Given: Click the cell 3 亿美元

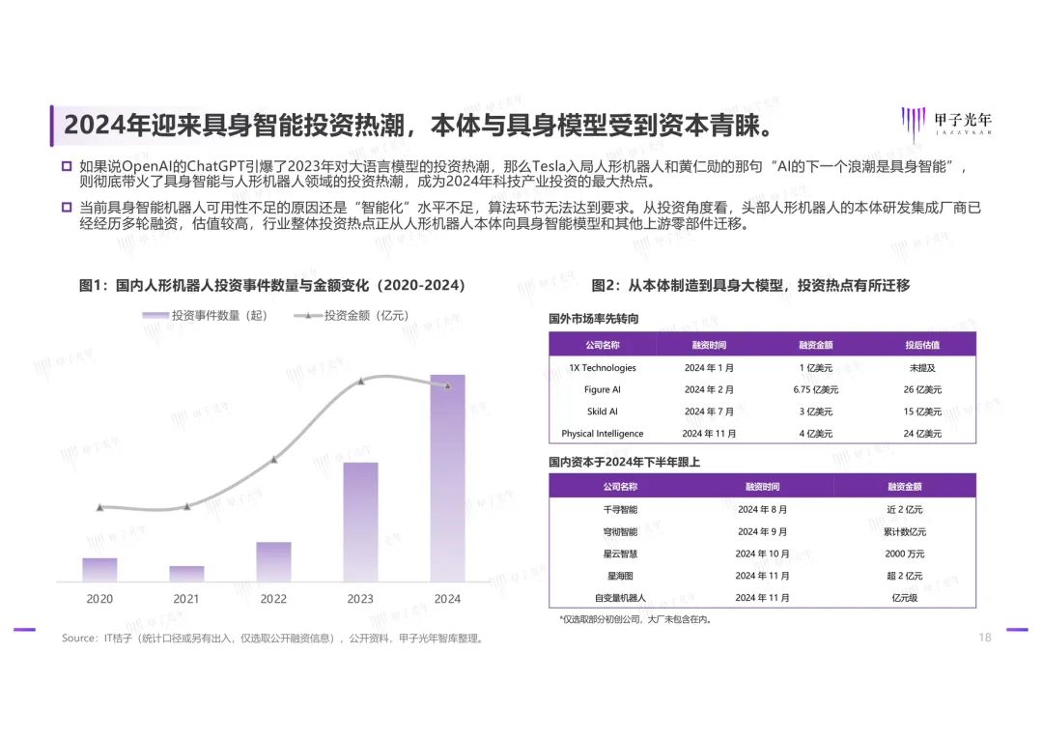Looking at the screenshot, I should click(816, 412).
